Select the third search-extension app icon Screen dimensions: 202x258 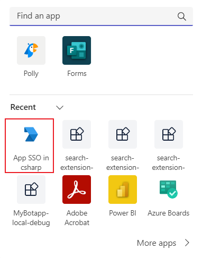click(169, 134)
